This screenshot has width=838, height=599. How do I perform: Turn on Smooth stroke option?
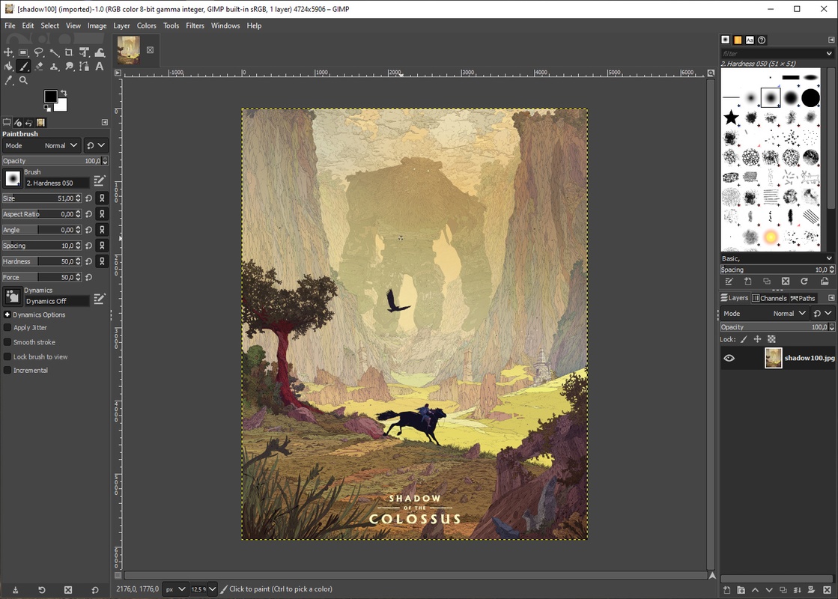coord(7,342)
